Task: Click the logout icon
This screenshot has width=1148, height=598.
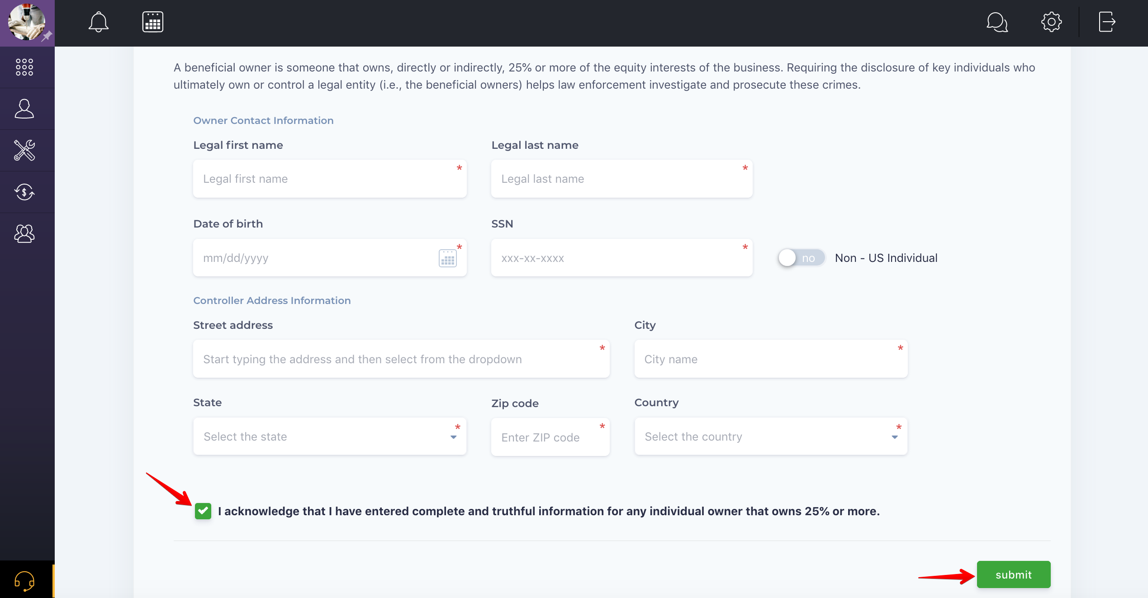Action: 1106,22
